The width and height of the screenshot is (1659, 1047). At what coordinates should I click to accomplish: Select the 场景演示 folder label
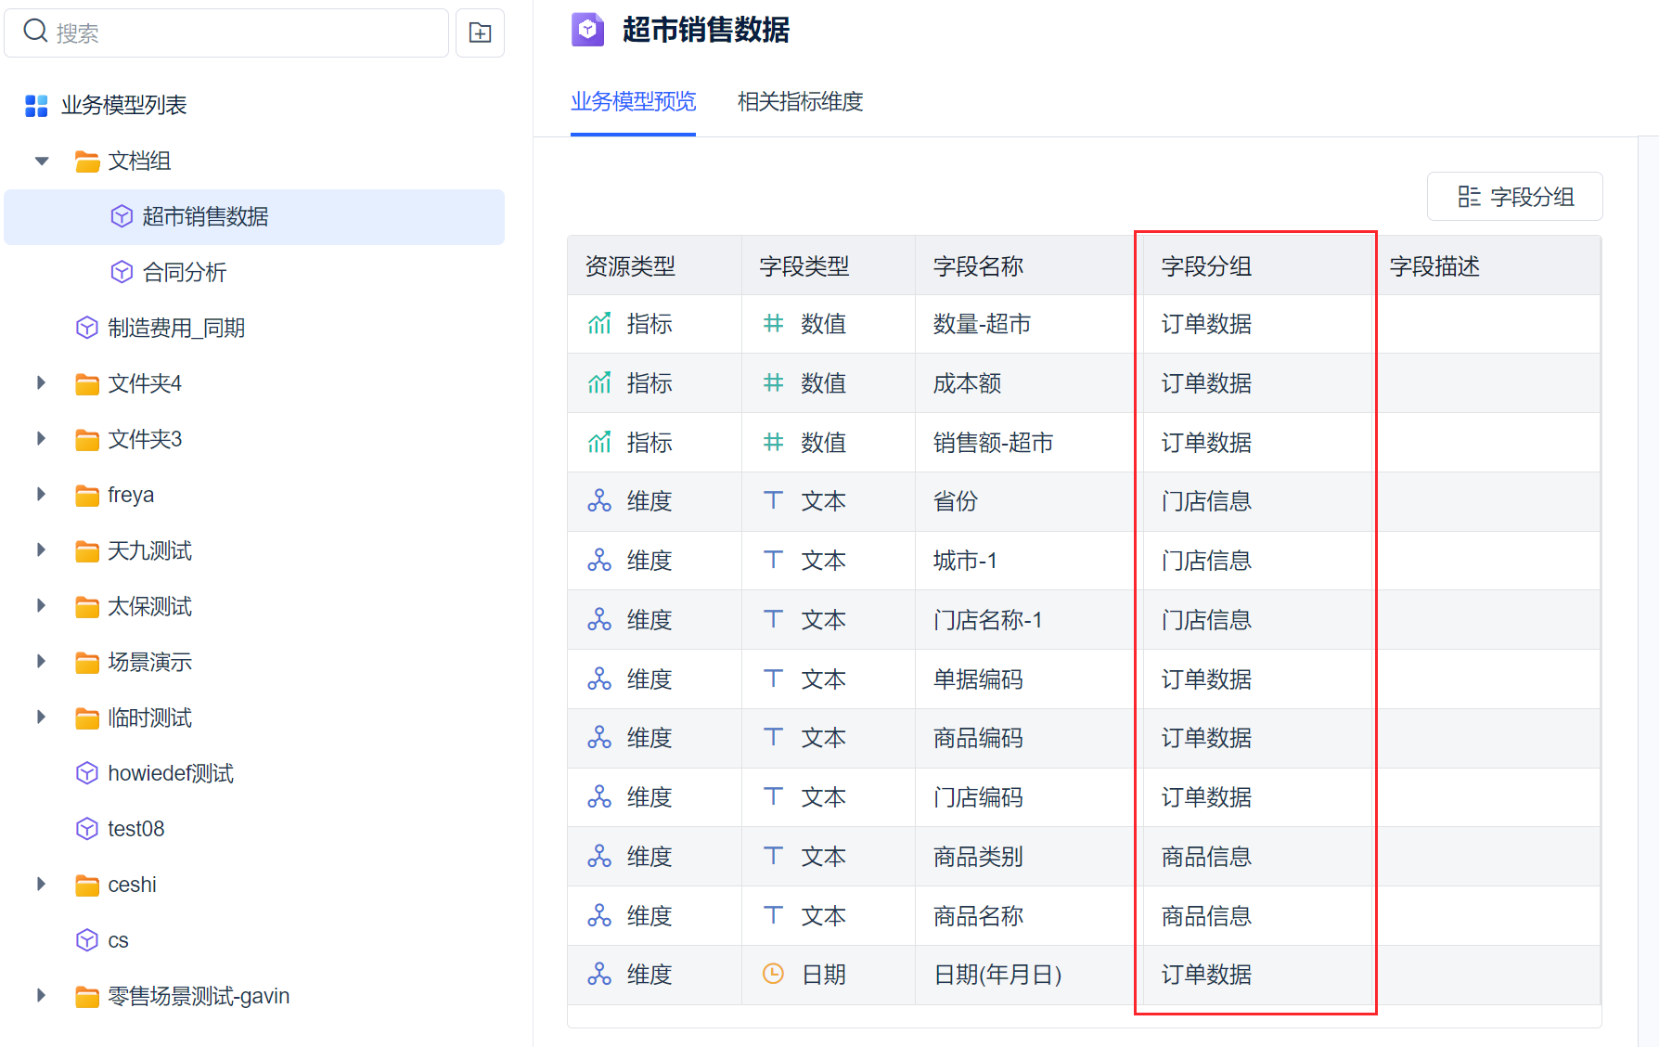[x=149, y=662]
